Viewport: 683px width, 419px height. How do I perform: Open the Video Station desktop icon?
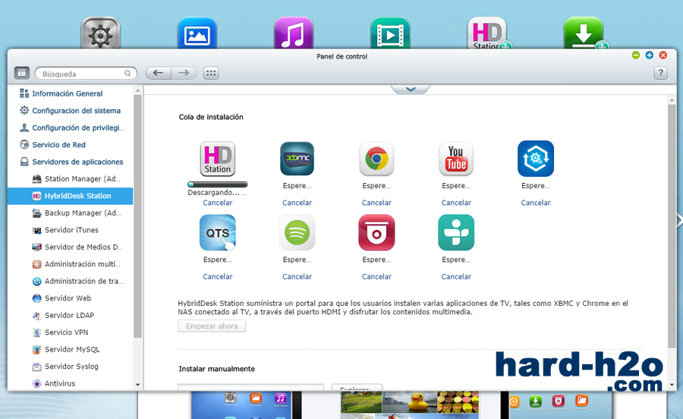point(390,33)
